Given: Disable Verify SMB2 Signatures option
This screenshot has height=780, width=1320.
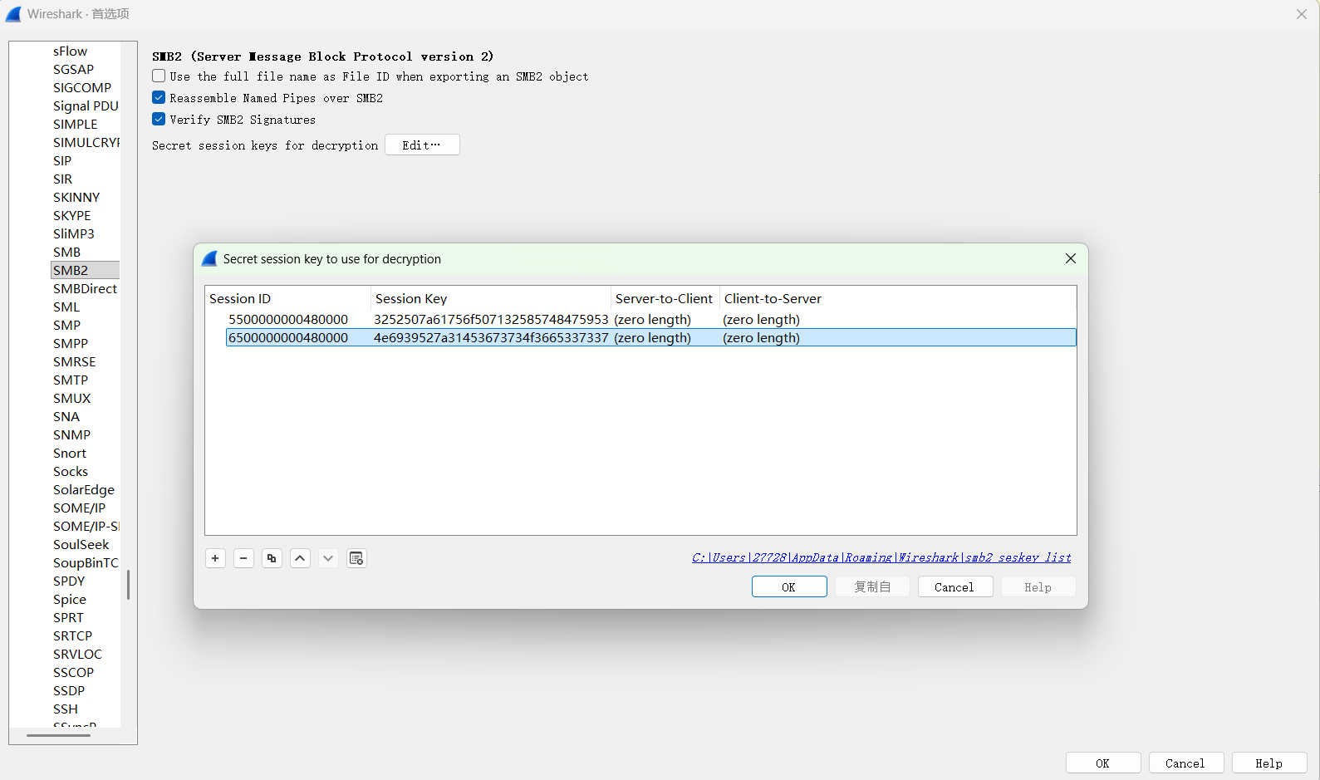Looking at the screenshot, I should click(159, 120).
